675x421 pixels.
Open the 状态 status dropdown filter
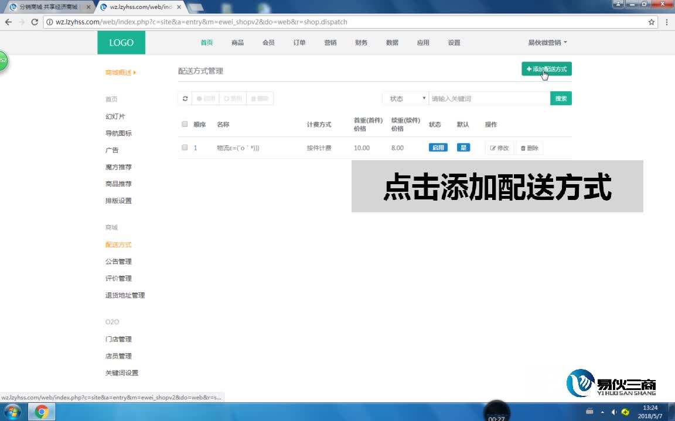pos(404,98)
